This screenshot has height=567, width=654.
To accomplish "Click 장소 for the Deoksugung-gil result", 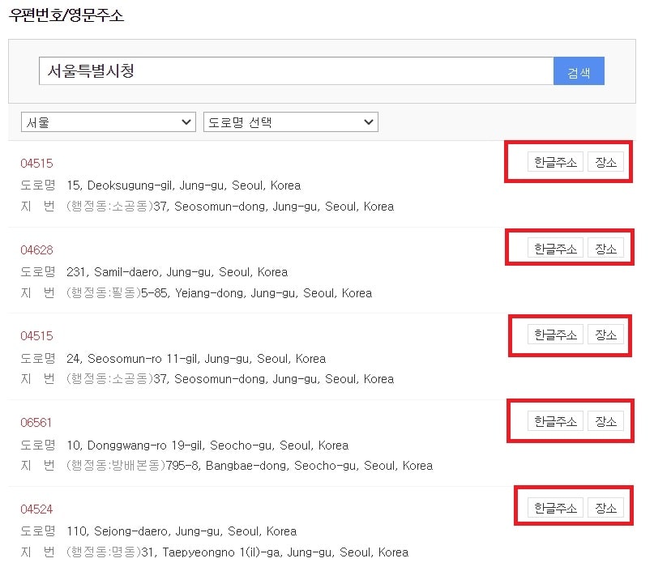I will (605, 162).
